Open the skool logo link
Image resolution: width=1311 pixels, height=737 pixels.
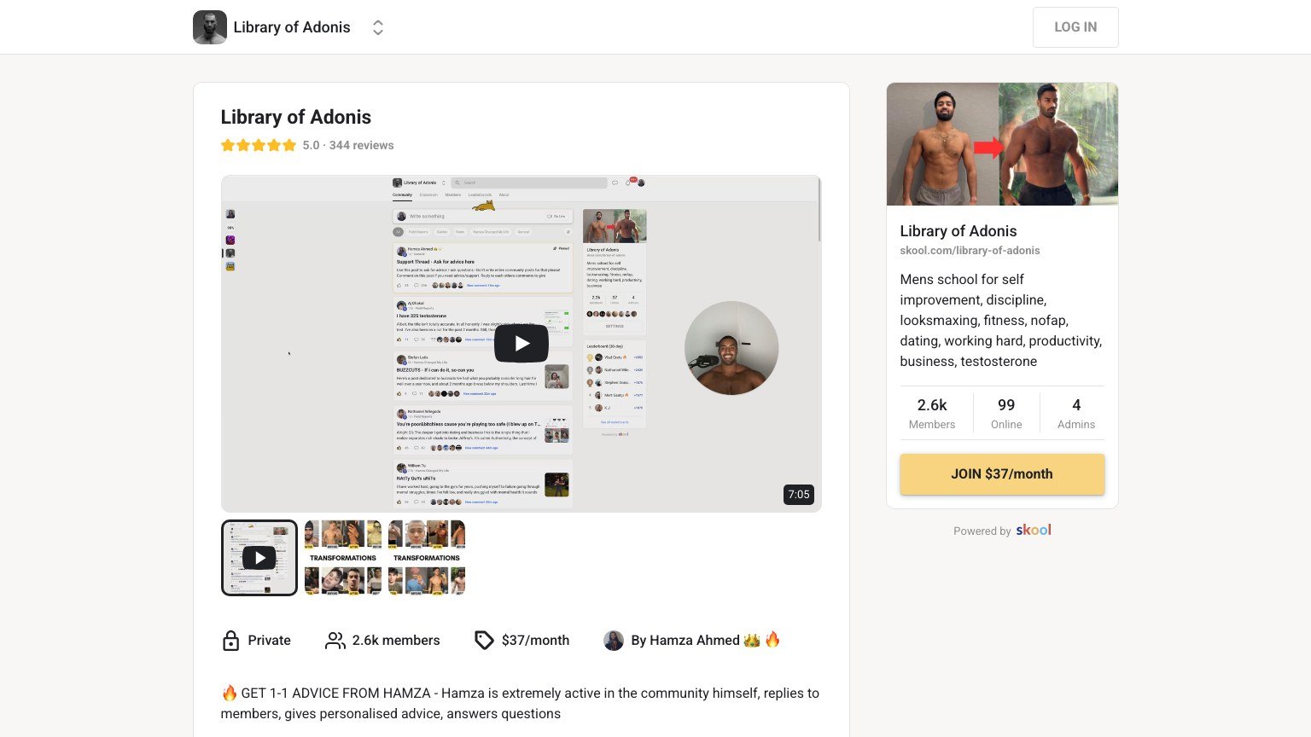point(1034,530)
